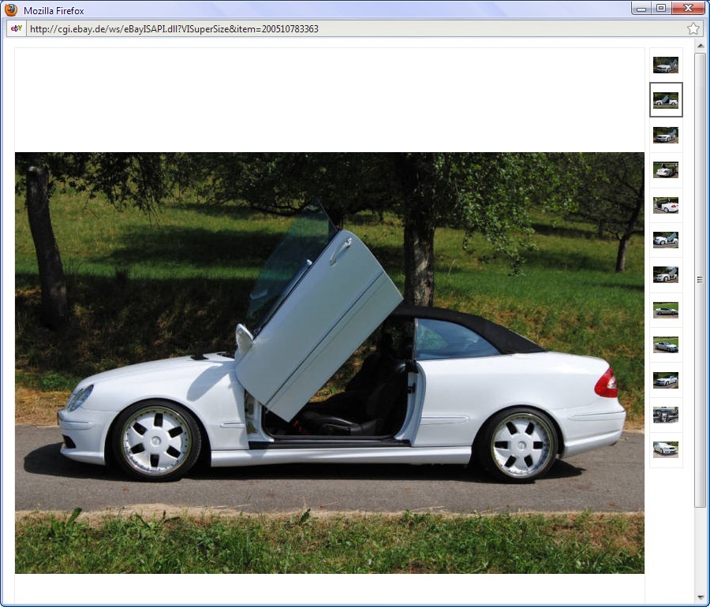The height and width of the screenshot is (607, 710).
Task: Show the eighth thumbnail picture
Action: [x=665, y=310]
